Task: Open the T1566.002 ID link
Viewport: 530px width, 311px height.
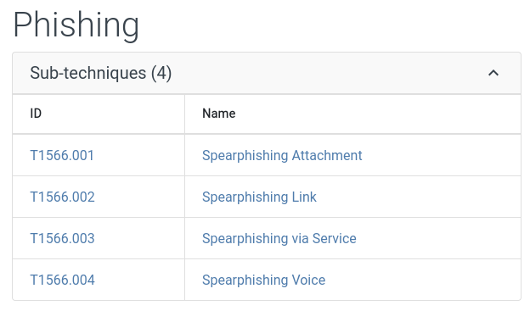Action: coord(62,197)
